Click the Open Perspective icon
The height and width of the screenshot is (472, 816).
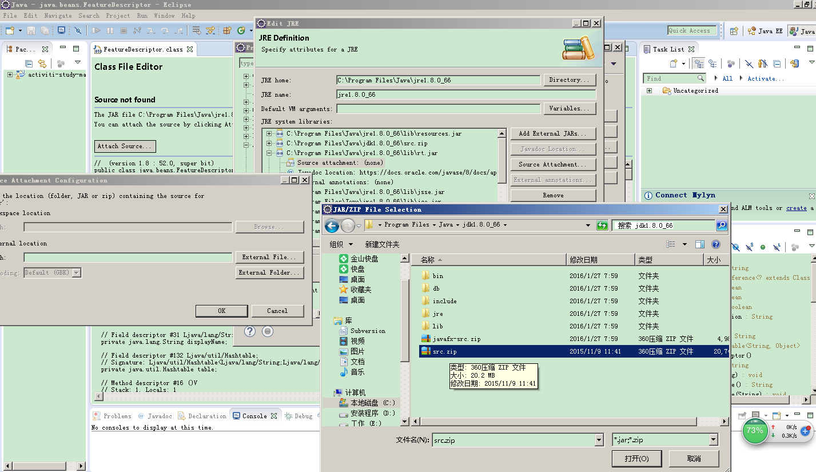click(734, 31)
